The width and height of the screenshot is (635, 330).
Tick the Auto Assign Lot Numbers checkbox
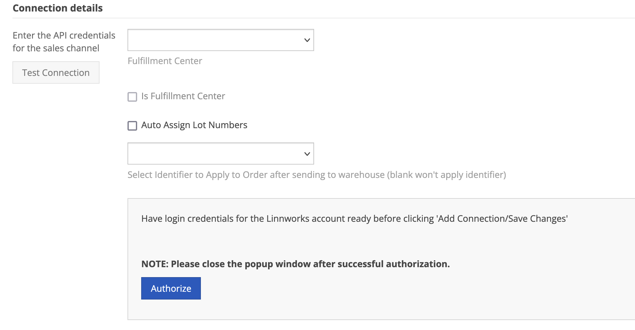132,126
